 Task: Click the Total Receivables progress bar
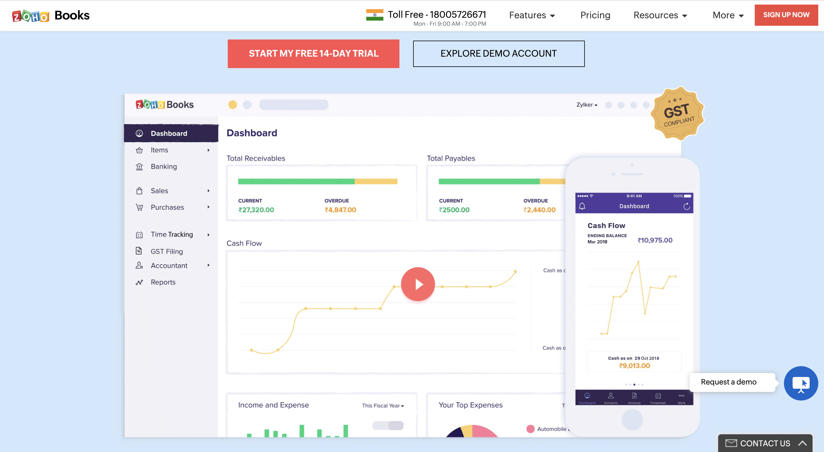[318, 181]
